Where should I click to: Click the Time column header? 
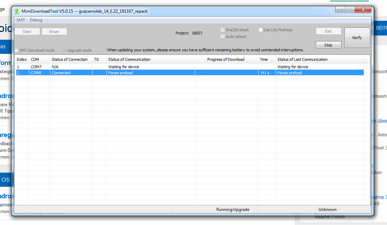[x=267, y=59]
